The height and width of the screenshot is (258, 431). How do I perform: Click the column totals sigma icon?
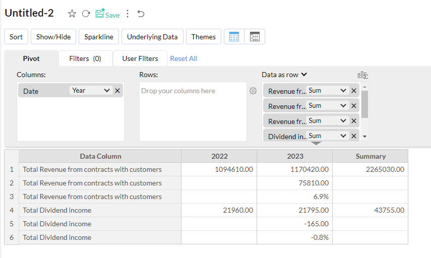(362, 75)
